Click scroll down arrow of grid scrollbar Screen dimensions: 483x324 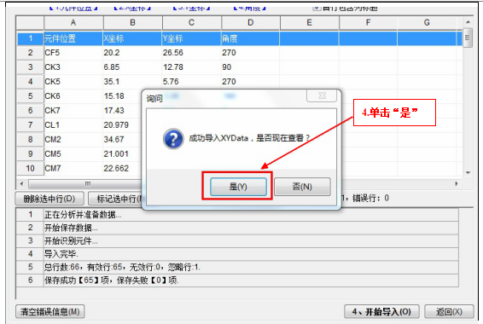(x=468, y=172)
